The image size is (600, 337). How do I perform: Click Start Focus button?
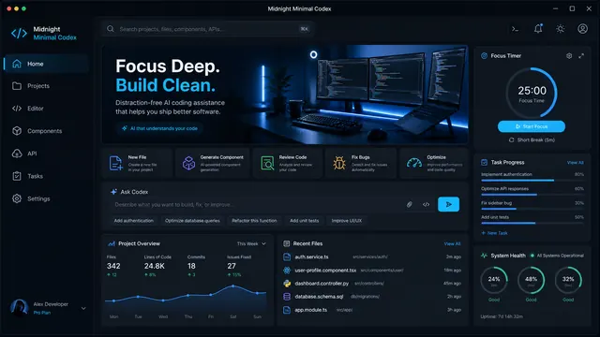[532, 126]
